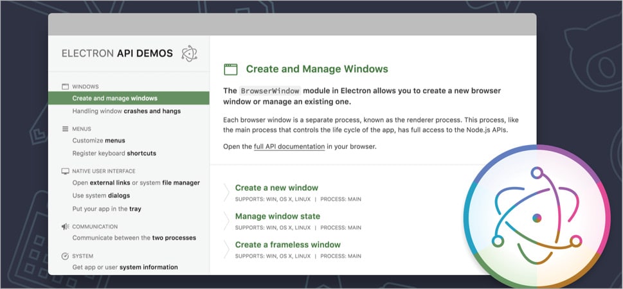This screenshot has width=623, height=289.
Task: Click the large colorful Electron logo badge
Action: click(x=536, y=218)
